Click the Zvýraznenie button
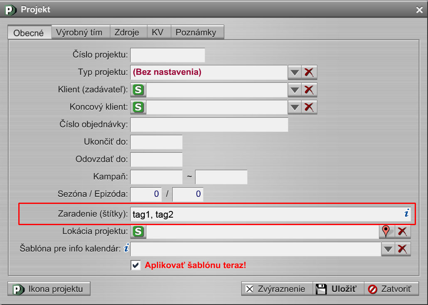This screenshot has width=428, height=305. pos(277,288)
